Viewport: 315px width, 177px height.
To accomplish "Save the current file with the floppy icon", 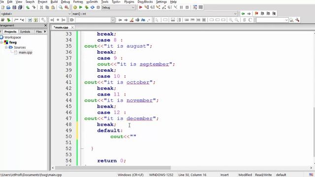I will (x=14, y=7).
